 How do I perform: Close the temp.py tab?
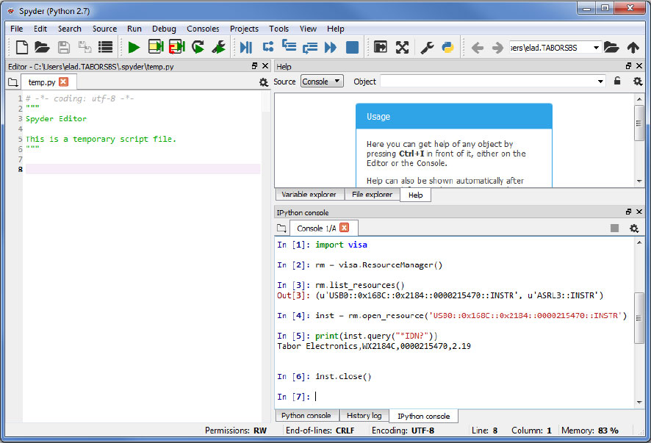[x=63, y=82]
